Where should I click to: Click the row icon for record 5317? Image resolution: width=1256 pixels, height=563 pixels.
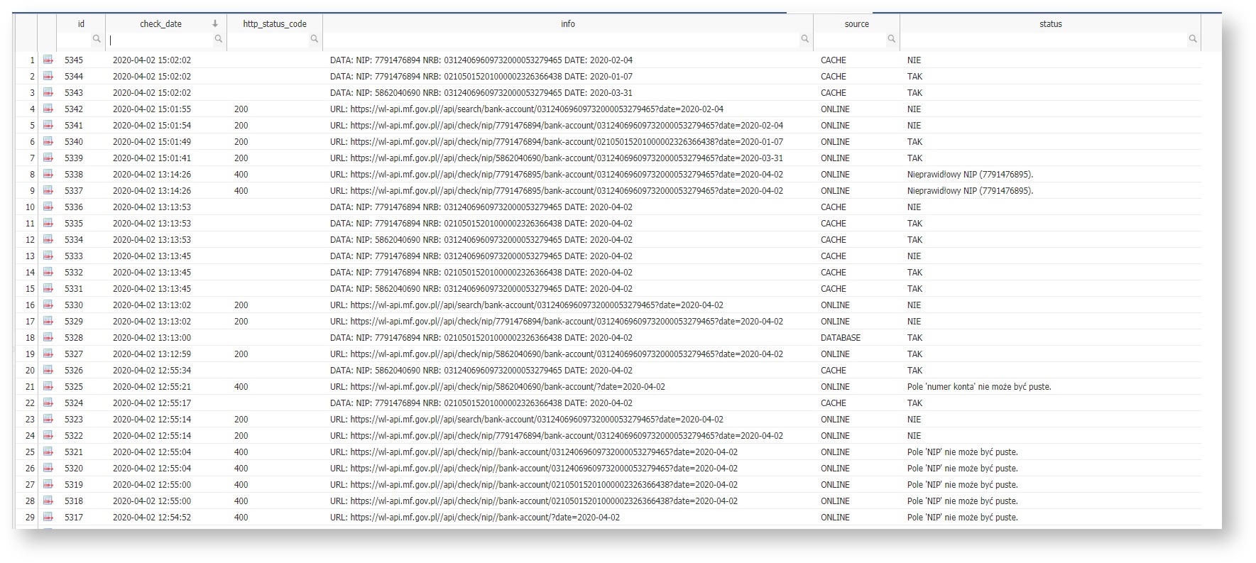48,517
